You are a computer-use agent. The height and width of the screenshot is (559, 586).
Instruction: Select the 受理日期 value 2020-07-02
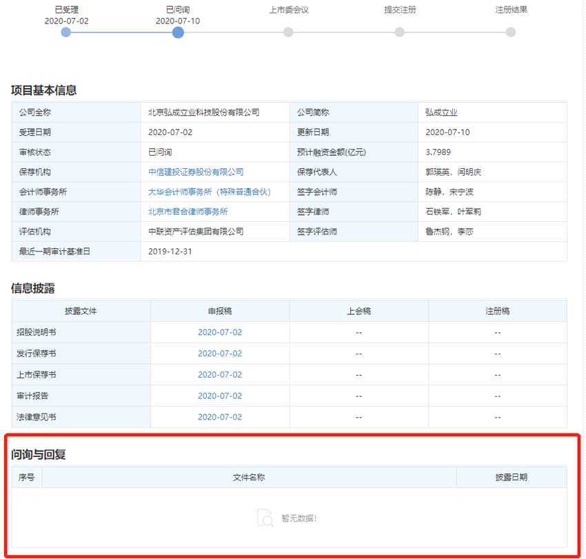170,132
